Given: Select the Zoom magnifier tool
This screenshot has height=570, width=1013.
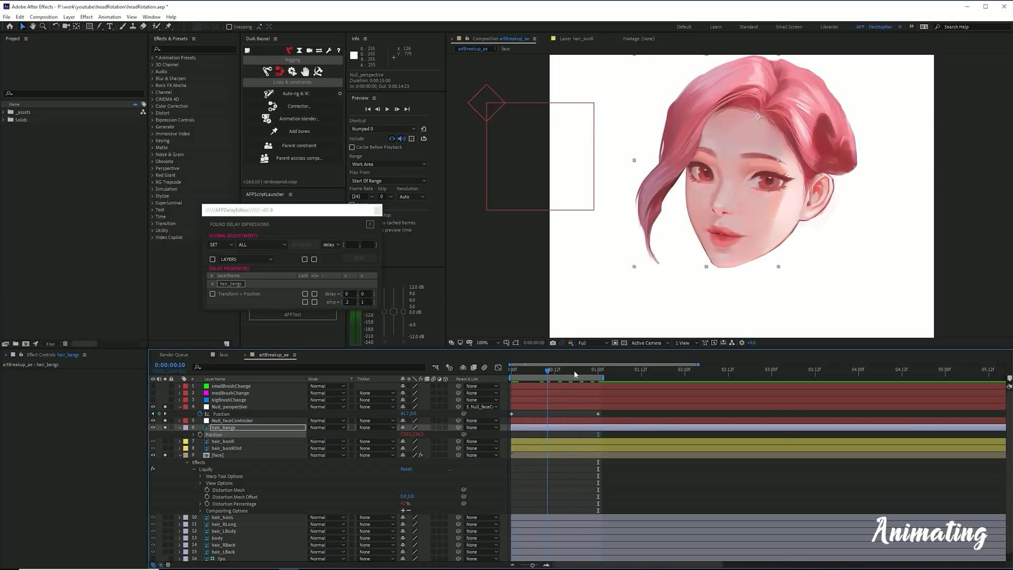Looking at the screenshot, I should [43, 26].
